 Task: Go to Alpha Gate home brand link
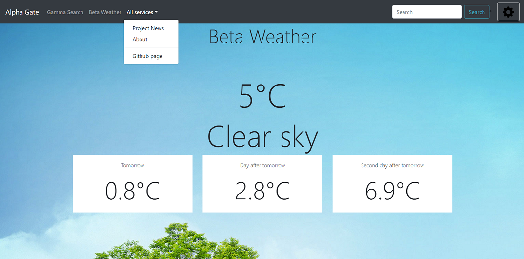[22, 12]
